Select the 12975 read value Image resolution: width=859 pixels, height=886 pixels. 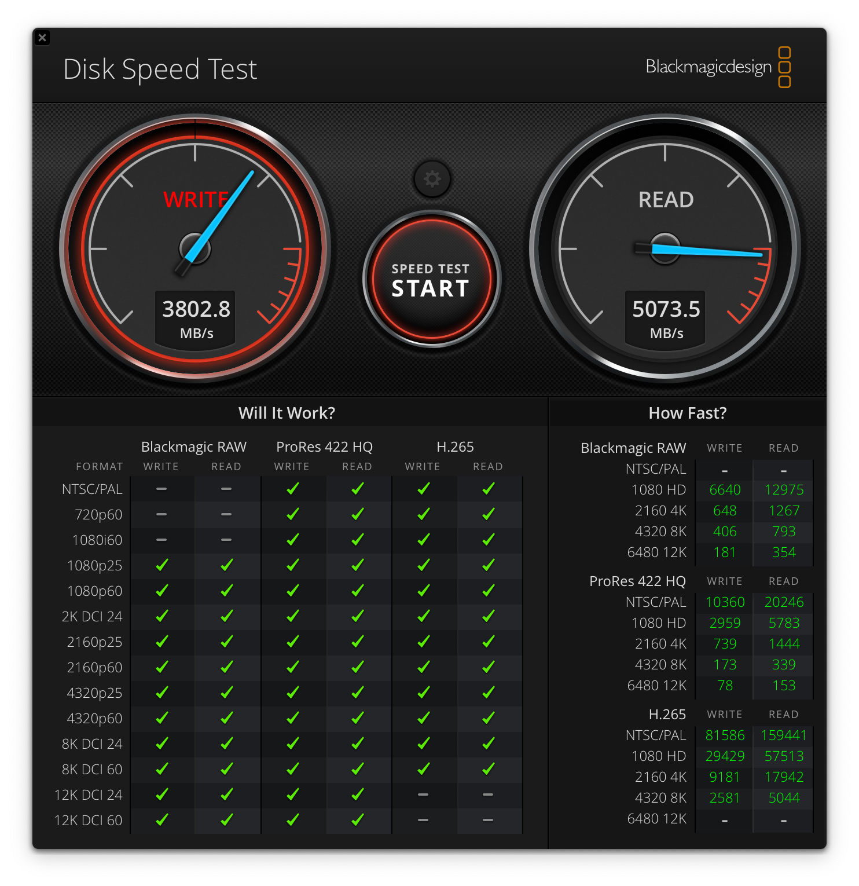[784, 490]
